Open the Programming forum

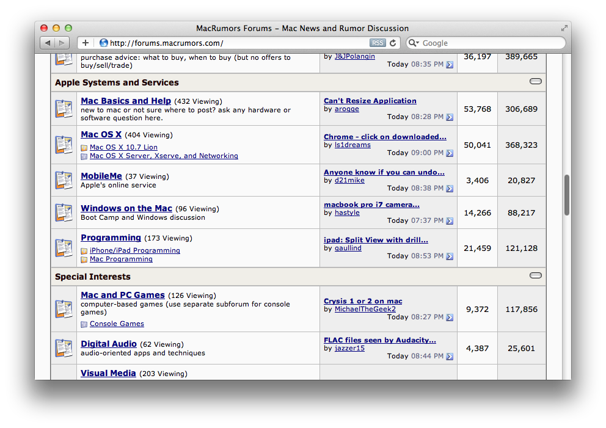point(111,238)
